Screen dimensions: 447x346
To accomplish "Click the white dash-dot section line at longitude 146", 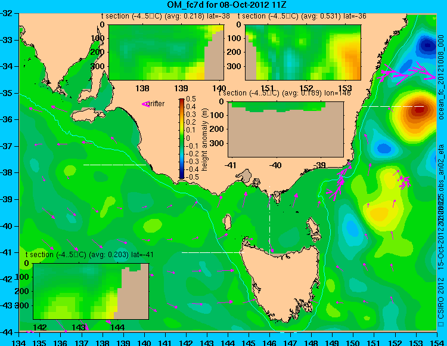I will [269, 220].
